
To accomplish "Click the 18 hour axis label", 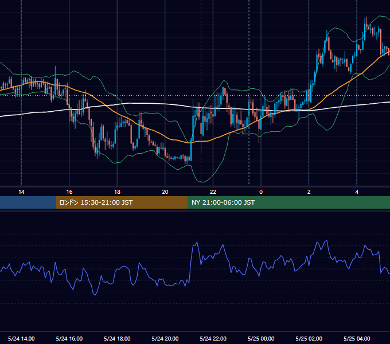I will 117,192.
